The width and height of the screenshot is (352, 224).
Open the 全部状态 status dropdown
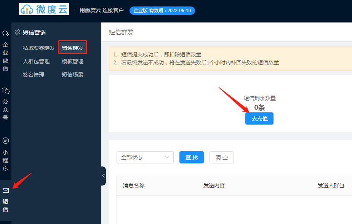pyautogui.click(x=145, y=157)
